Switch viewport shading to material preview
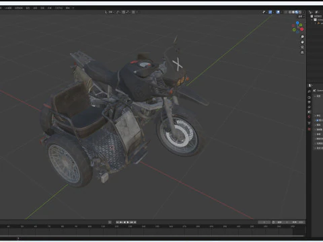The height and width of the screenshot is (242, 323). click(297, 12)
